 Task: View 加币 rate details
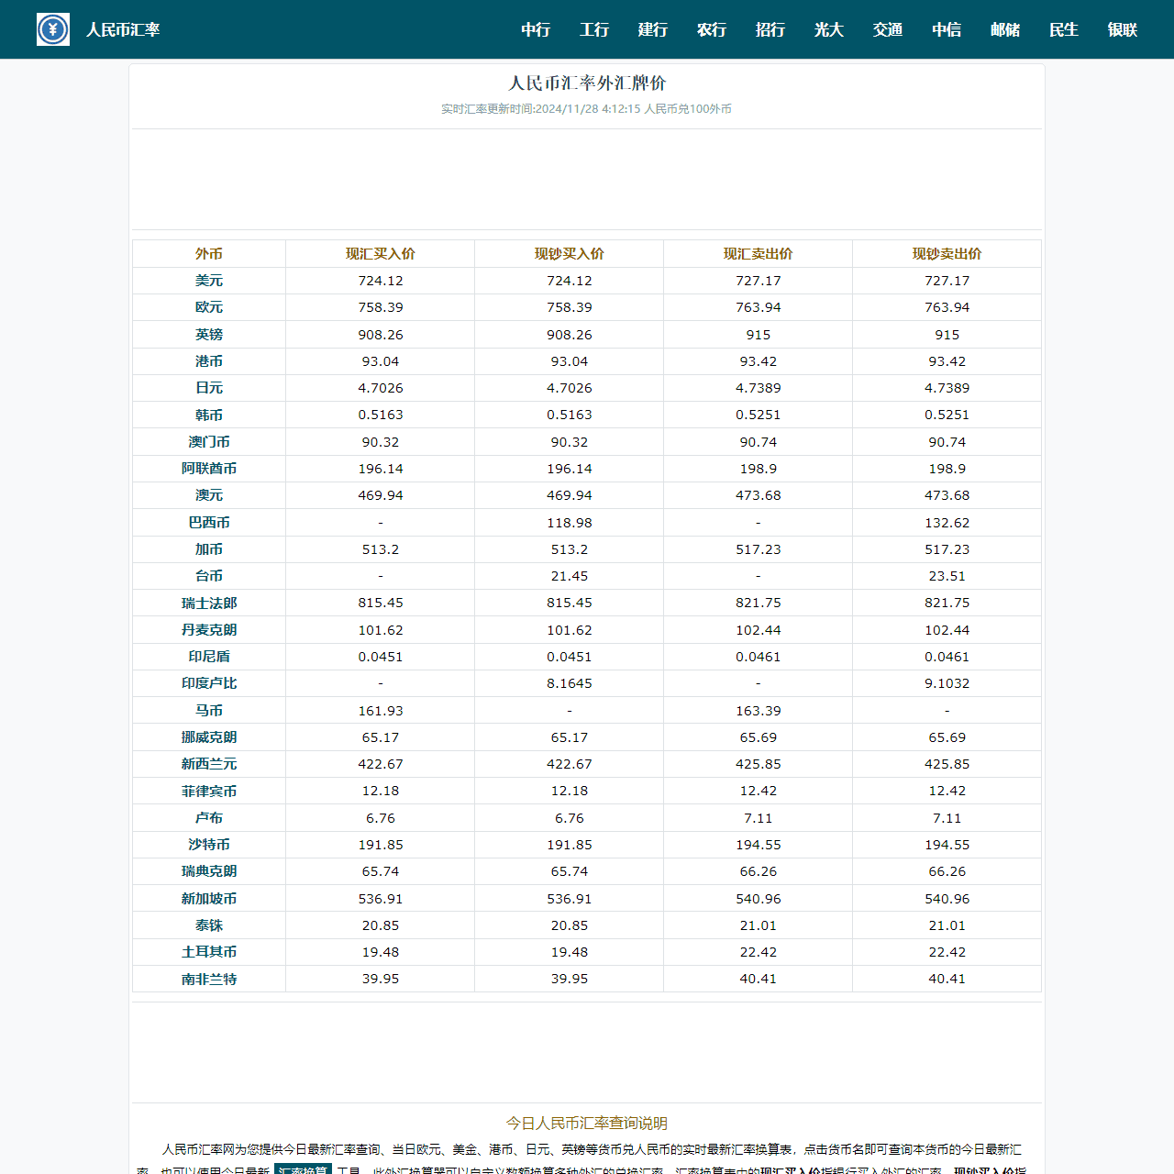[x=209, y=549]
